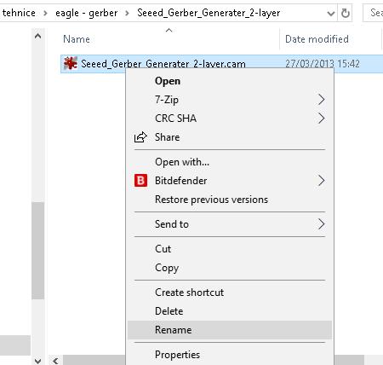Open the address bar history dropdown
383x365 pixels.
coord(330,13)
